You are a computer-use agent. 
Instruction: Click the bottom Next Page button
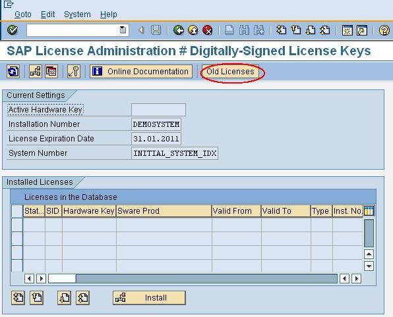(x=64, y=298)
